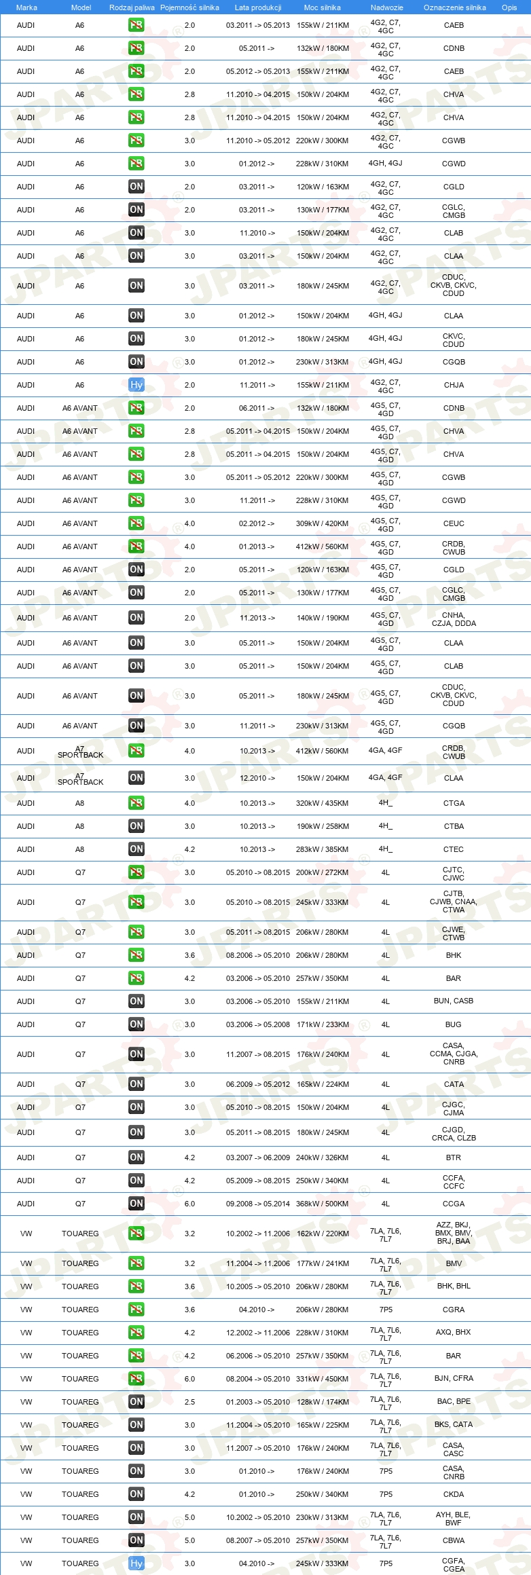Click the power cell '128kW / 174KM'
This screenshot has width=531, height=1575.
323,1402
